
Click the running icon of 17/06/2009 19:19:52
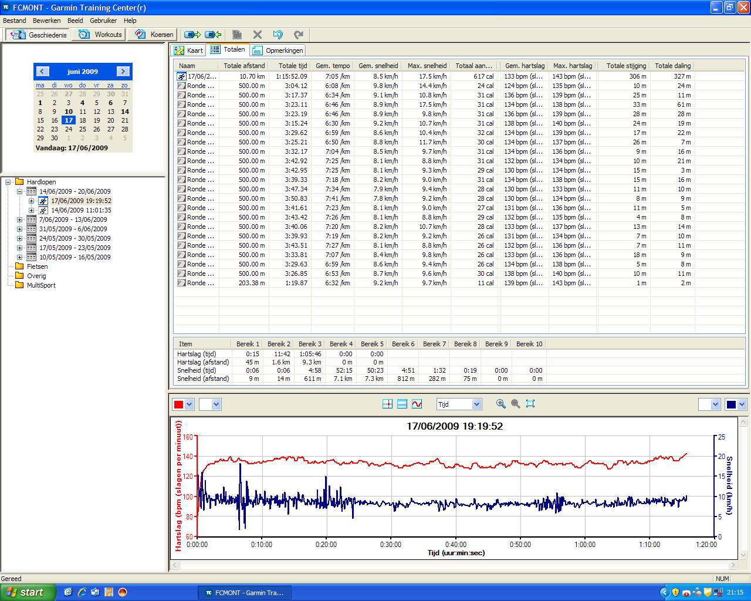click(43, 201)
